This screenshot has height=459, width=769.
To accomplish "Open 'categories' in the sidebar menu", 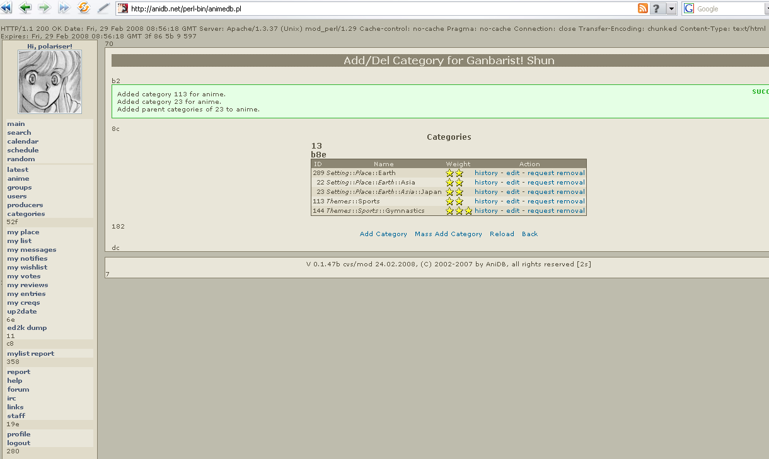I will (x=26, y=214).
